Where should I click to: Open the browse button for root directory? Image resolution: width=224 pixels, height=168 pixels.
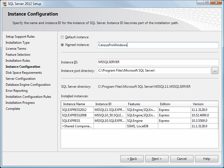tap(215, 70)
